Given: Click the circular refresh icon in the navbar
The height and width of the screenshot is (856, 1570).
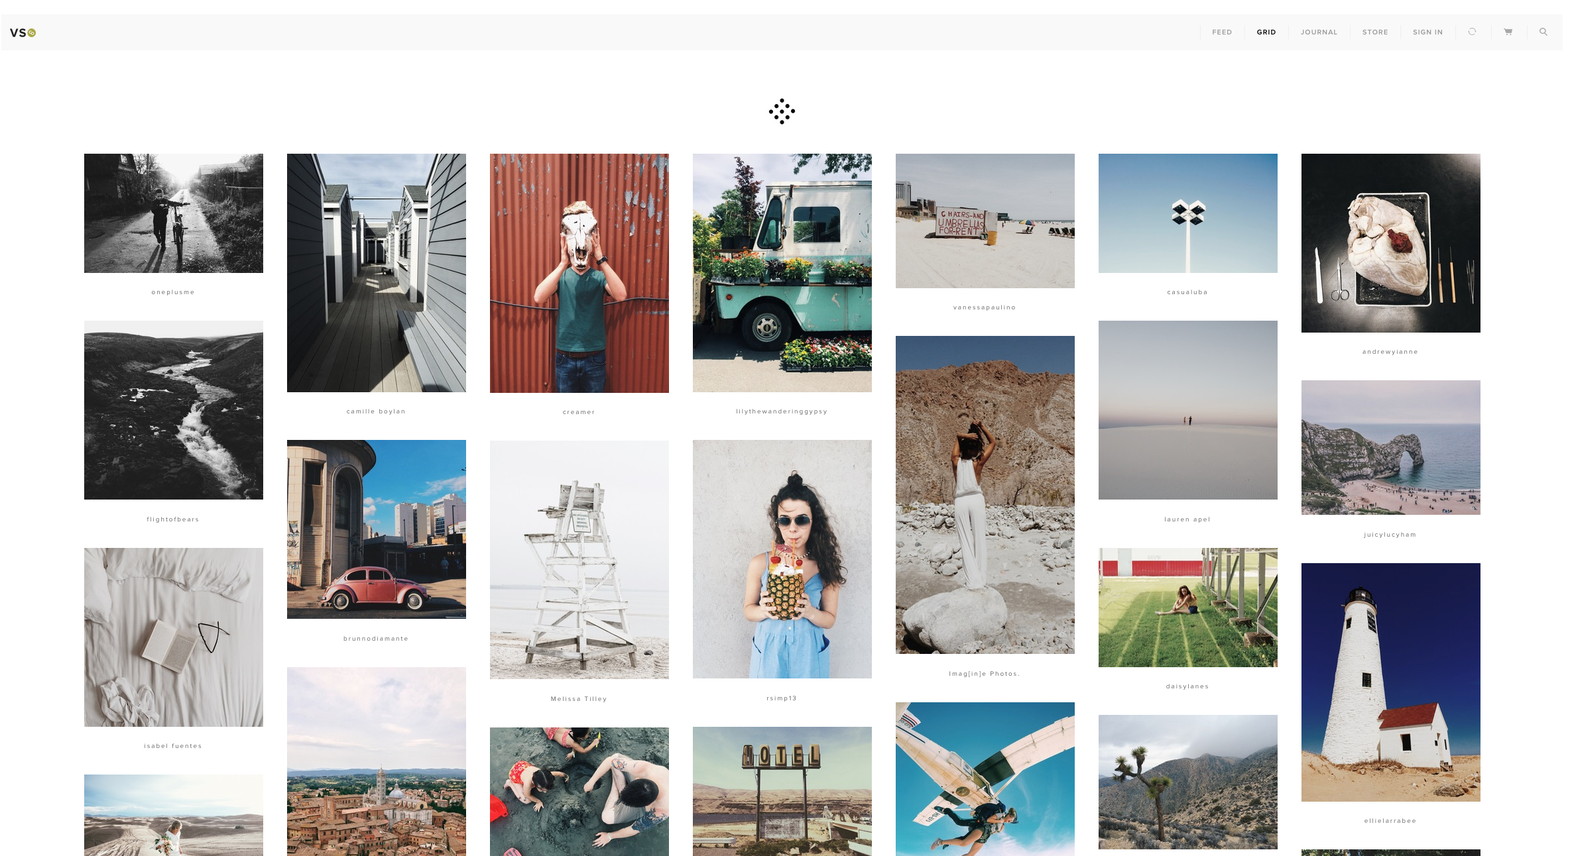Looking at the screenshot, I should tap(1472, 32).
